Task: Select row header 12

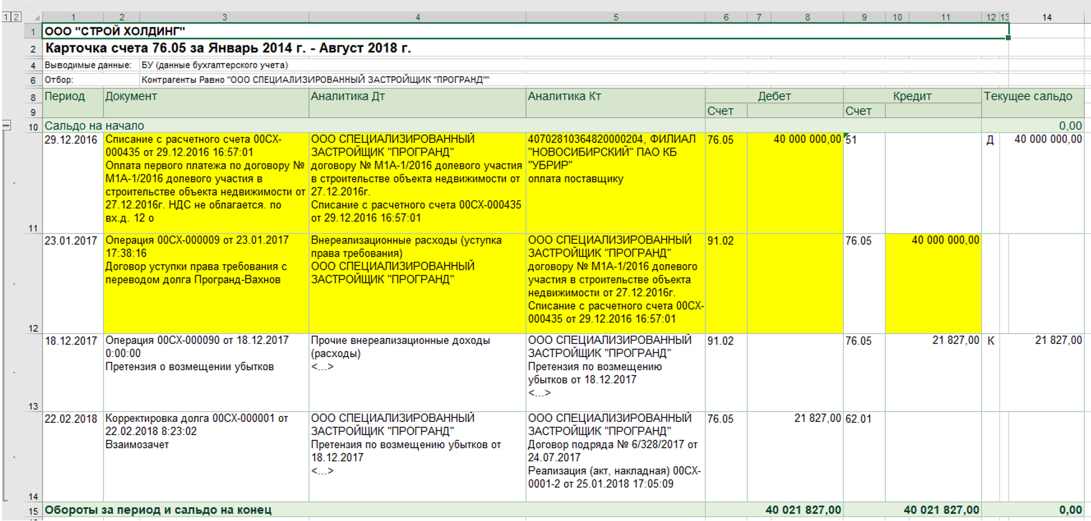Action: (x=32, y=284)
